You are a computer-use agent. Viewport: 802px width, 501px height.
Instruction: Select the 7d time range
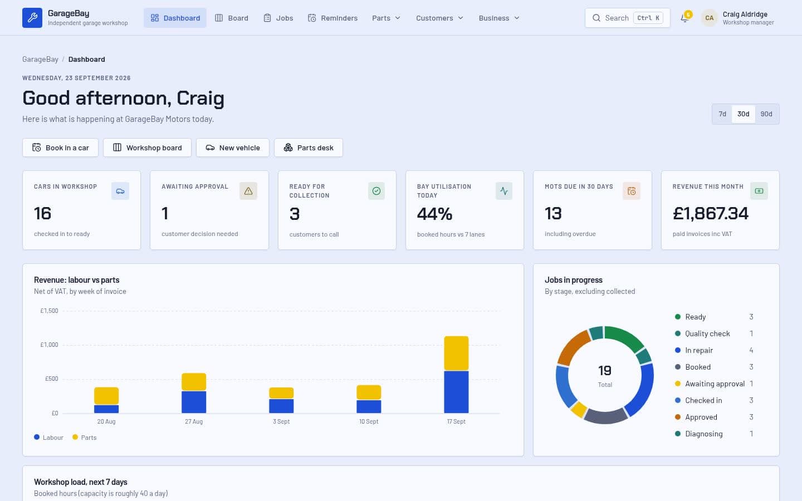pyautogui.click(x=722, y=114)
